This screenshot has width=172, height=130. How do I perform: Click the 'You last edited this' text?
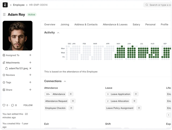[15, 116]
